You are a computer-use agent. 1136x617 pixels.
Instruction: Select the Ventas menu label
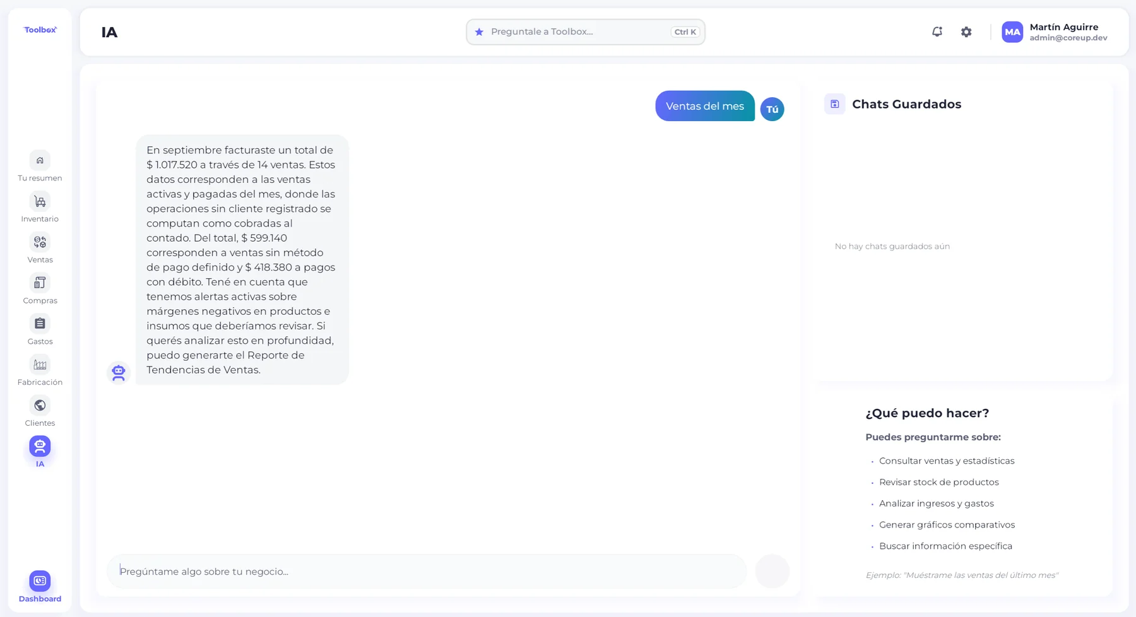(40, 260)
